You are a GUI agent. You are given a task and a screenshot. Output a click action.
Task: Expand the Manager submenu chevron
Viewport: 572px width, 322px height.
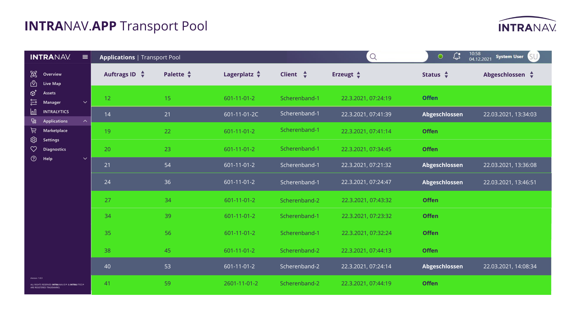tap(85, 102)
